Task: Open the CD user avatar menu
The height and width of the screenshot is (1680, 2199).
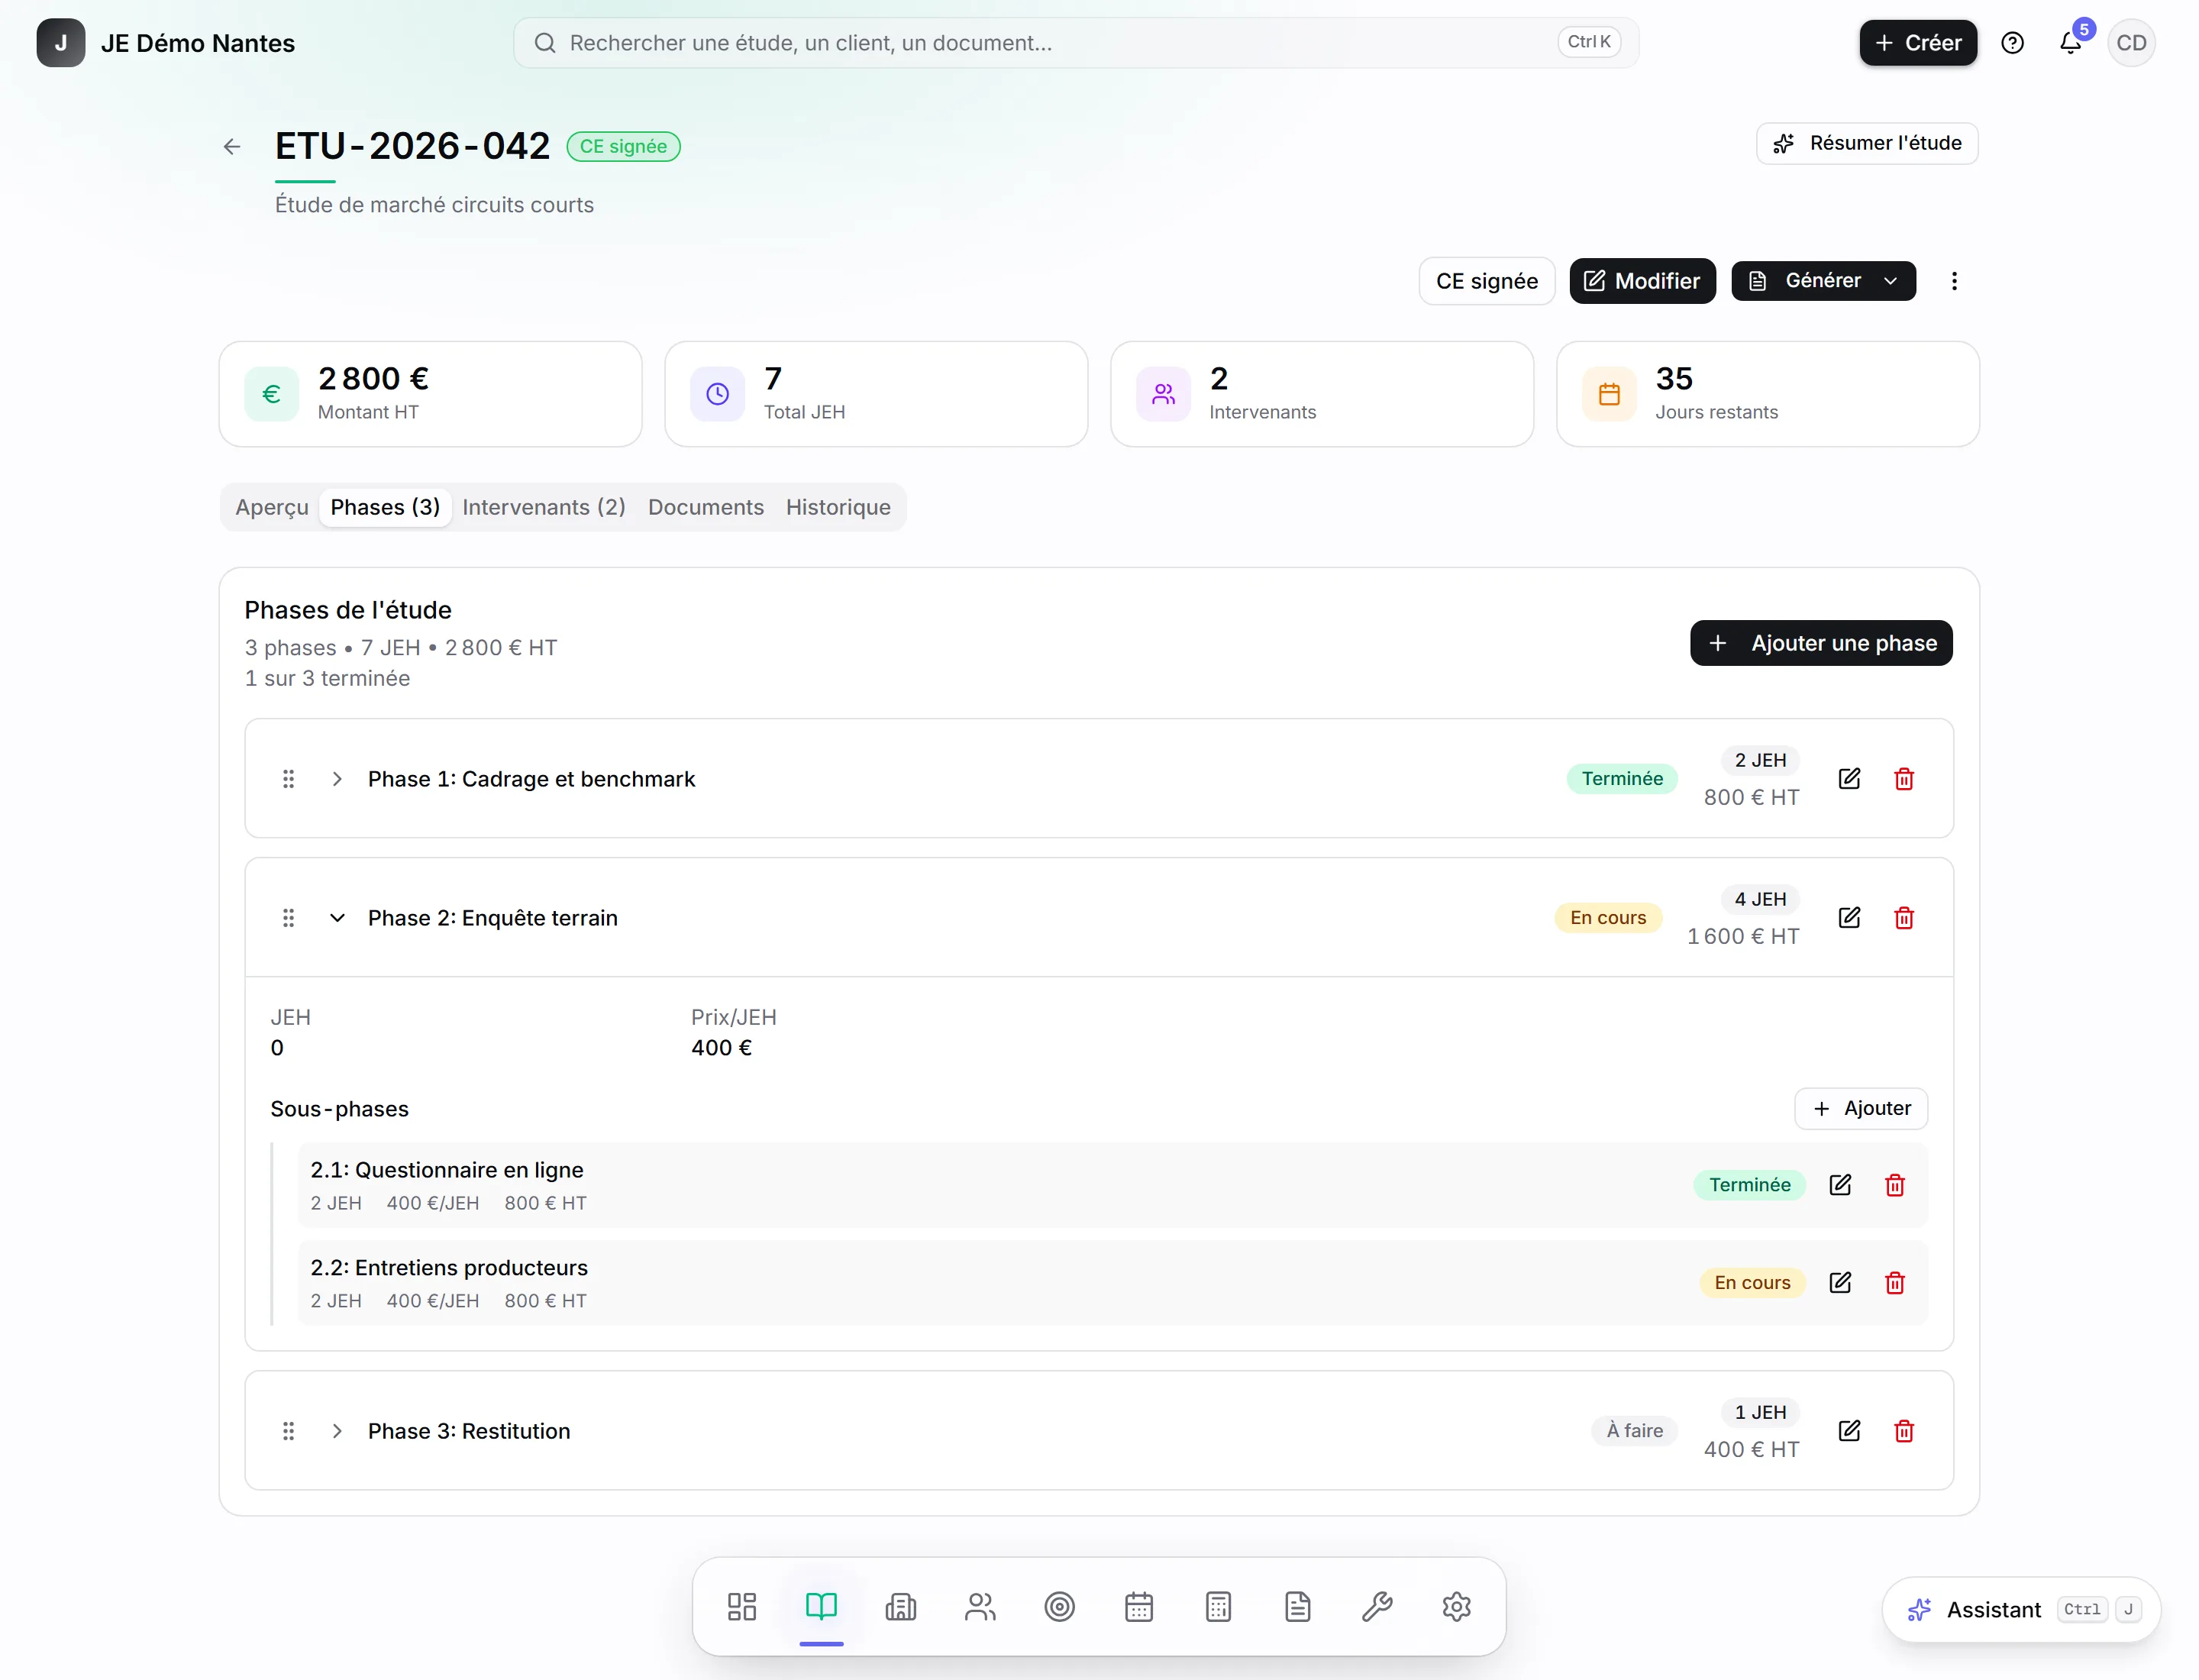Action: click(x=2131, y=43)
